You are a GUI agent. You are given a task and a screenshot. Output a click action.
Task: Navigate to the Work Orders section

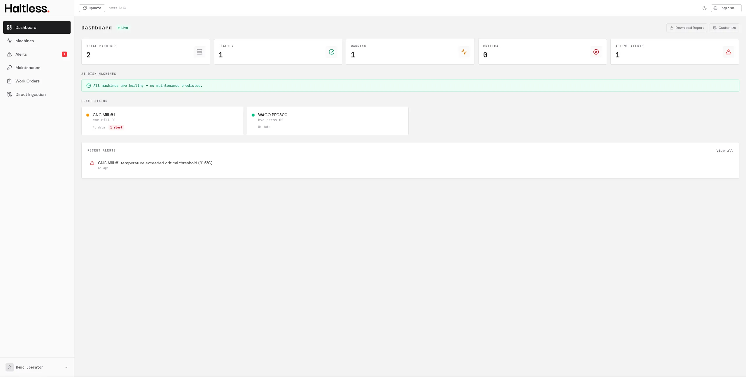click(x=28, y=81)
